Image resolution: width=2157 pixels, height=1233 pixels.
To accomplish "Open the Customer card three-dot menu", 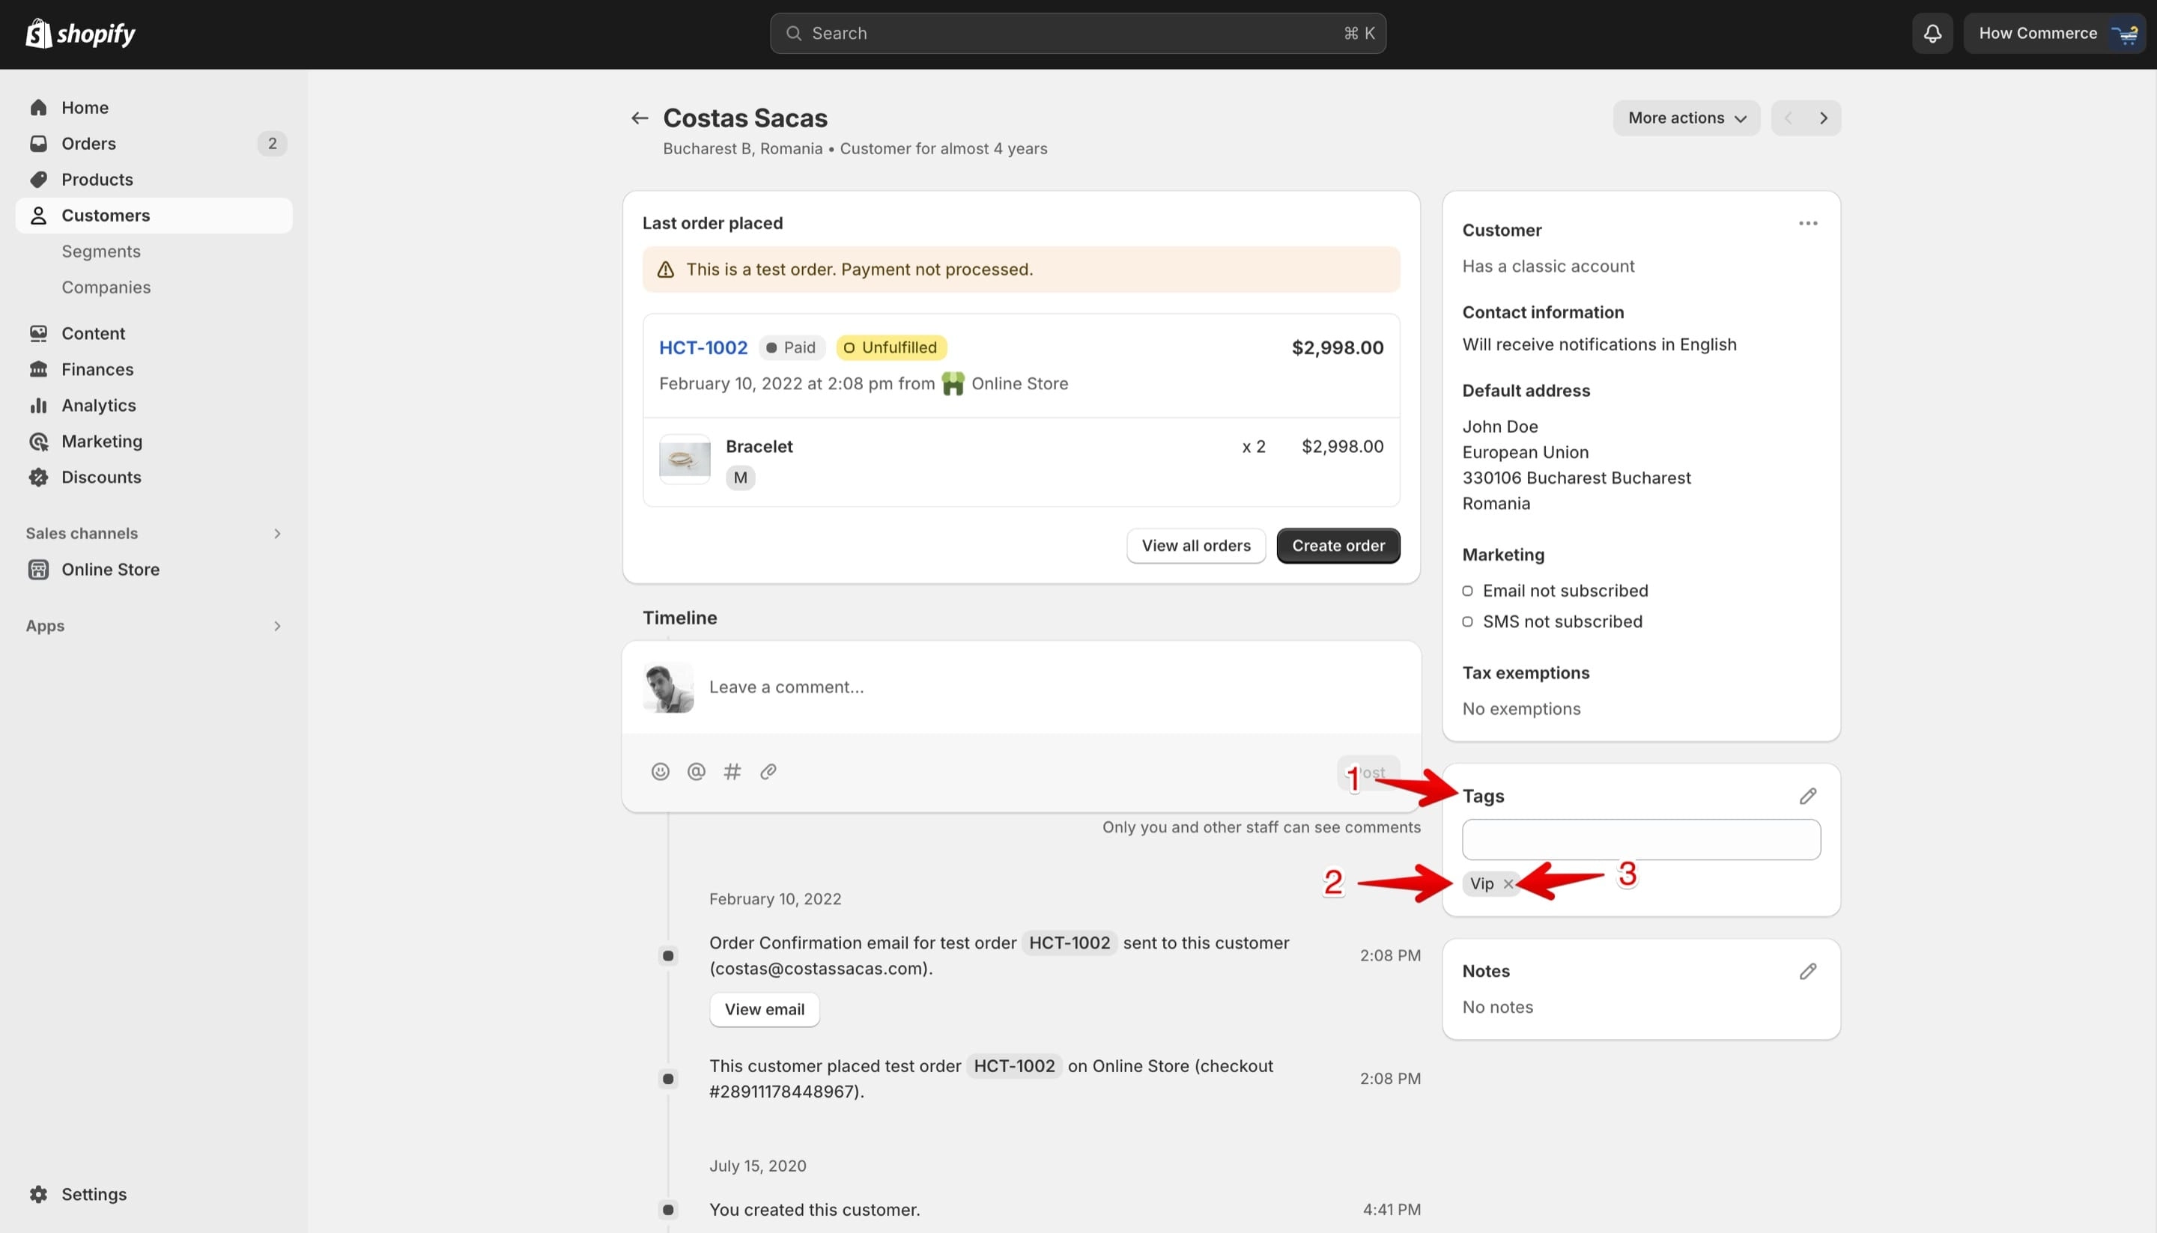I will [1808, 224].
